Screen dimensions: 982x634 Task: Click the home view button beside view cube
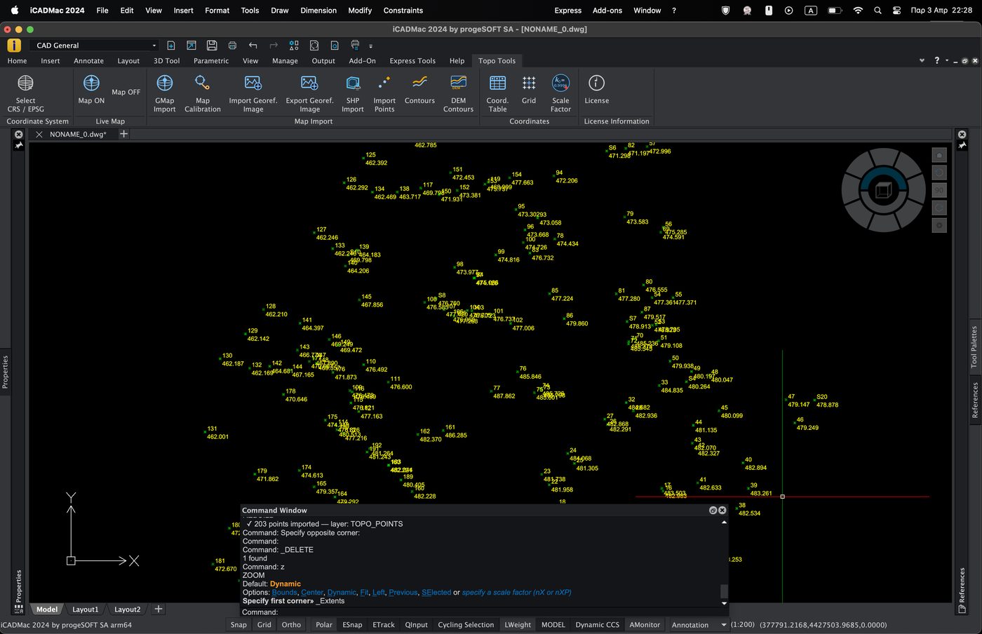point(939,154)
